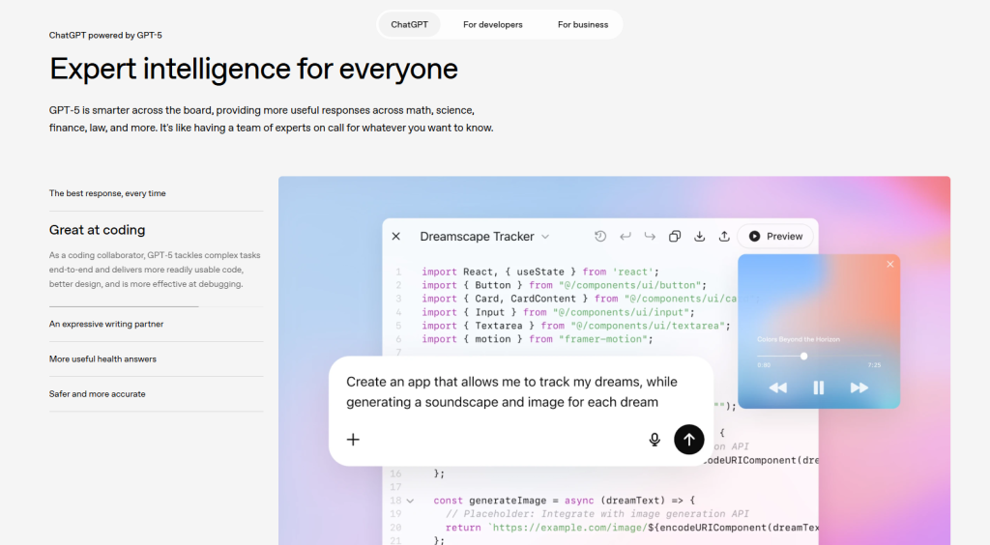The width and height of the screenshot is (990, 545).
Task: Copy code with the copy icon
Action: pos(674,236)
